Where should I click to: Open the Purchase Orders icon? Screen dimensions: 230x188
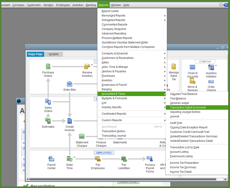pos(48,66)
